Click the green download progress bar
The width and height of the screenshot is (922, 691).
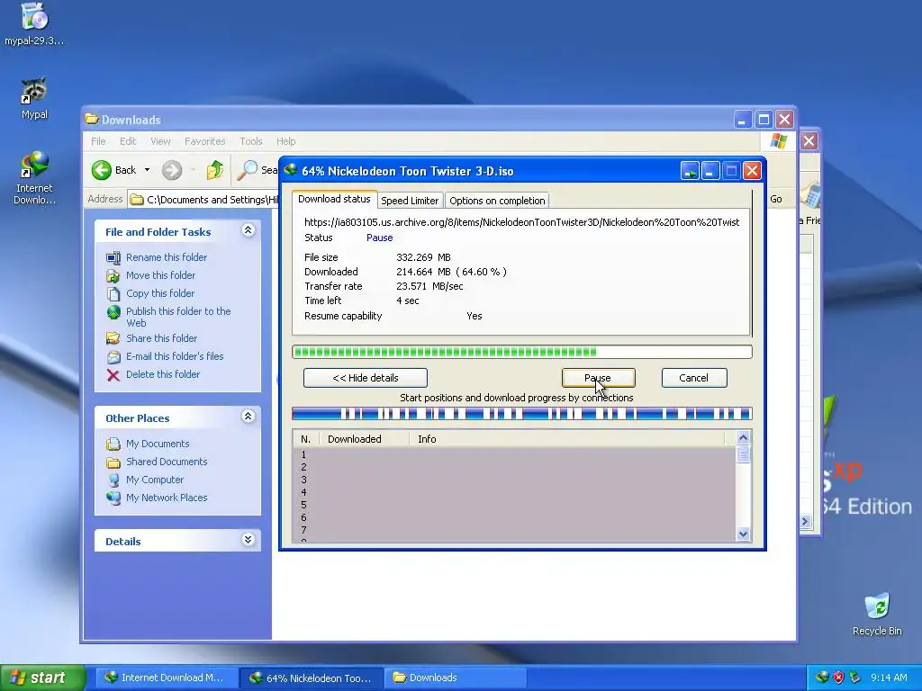tap(521, 352)
